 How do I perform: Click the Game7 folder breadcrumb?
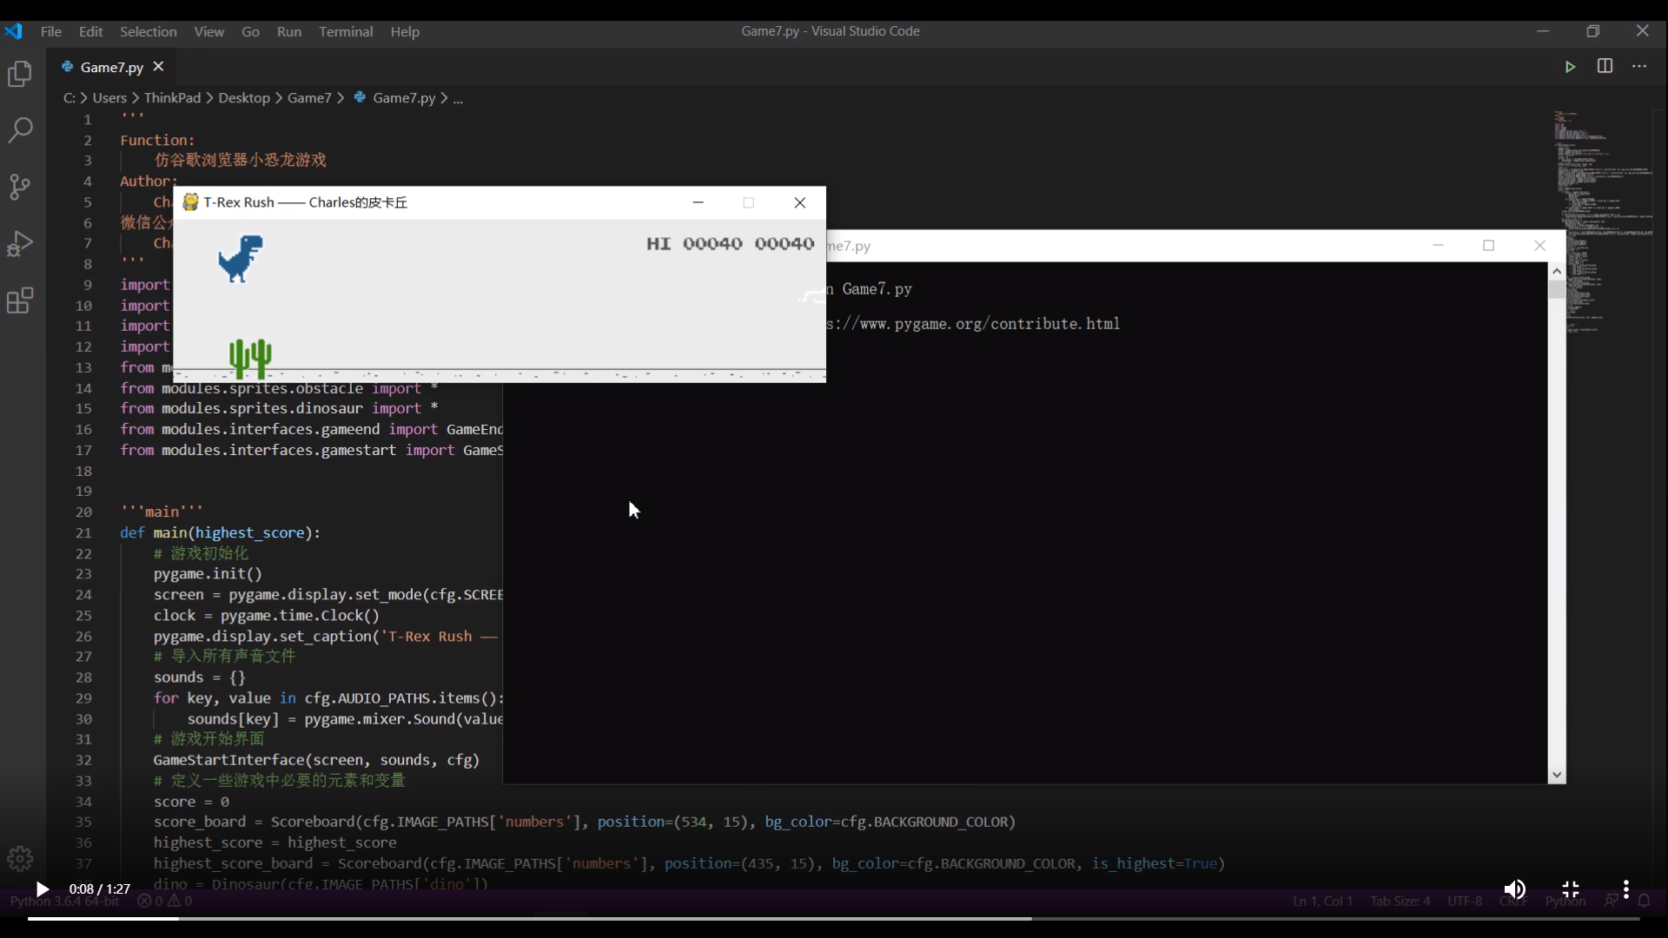point(309,98)
